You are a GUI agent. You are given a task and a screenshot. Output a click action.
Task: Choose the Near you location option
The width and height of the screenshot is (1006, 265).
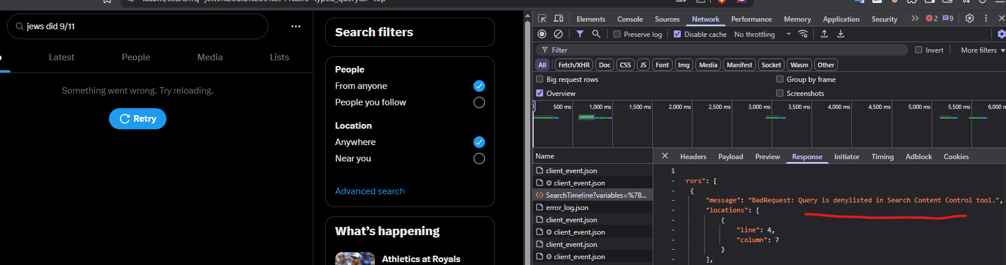point(479,159)
